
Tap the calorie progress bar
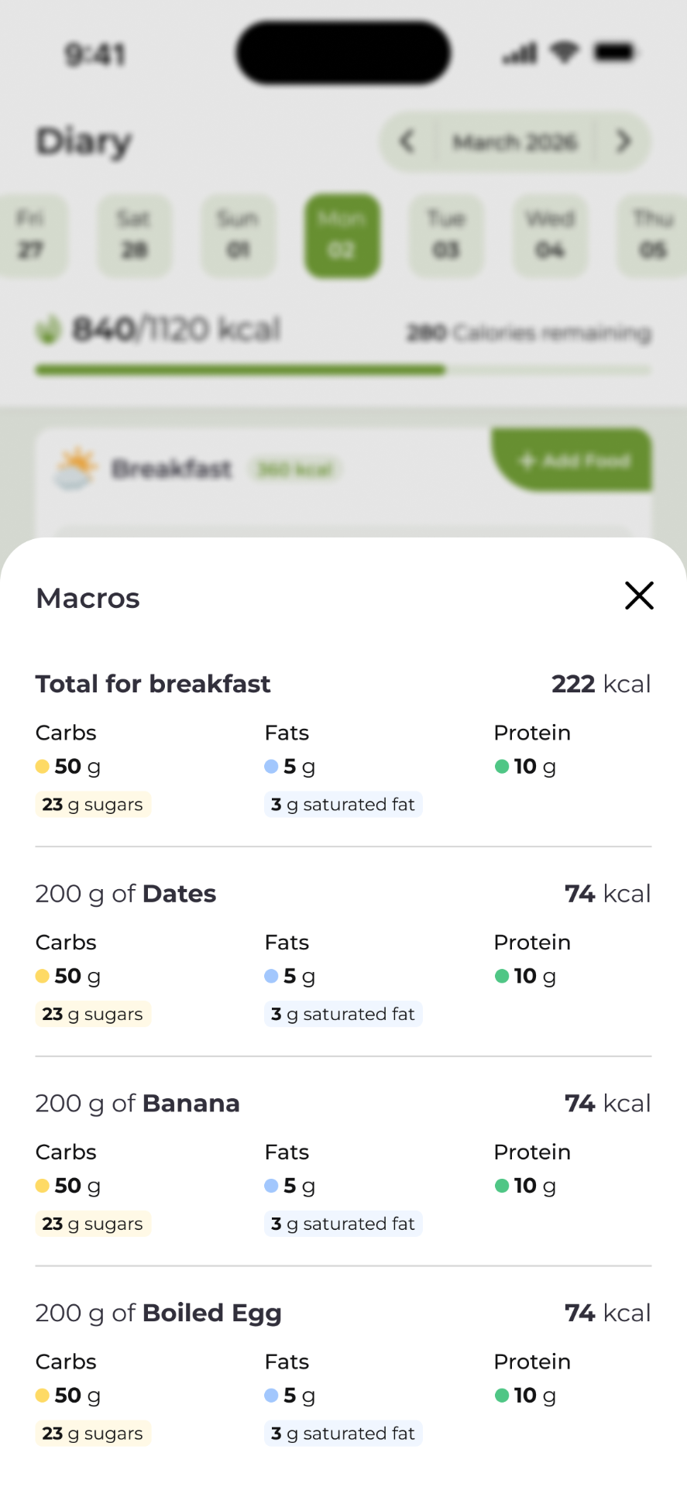[x=342, y=370]
